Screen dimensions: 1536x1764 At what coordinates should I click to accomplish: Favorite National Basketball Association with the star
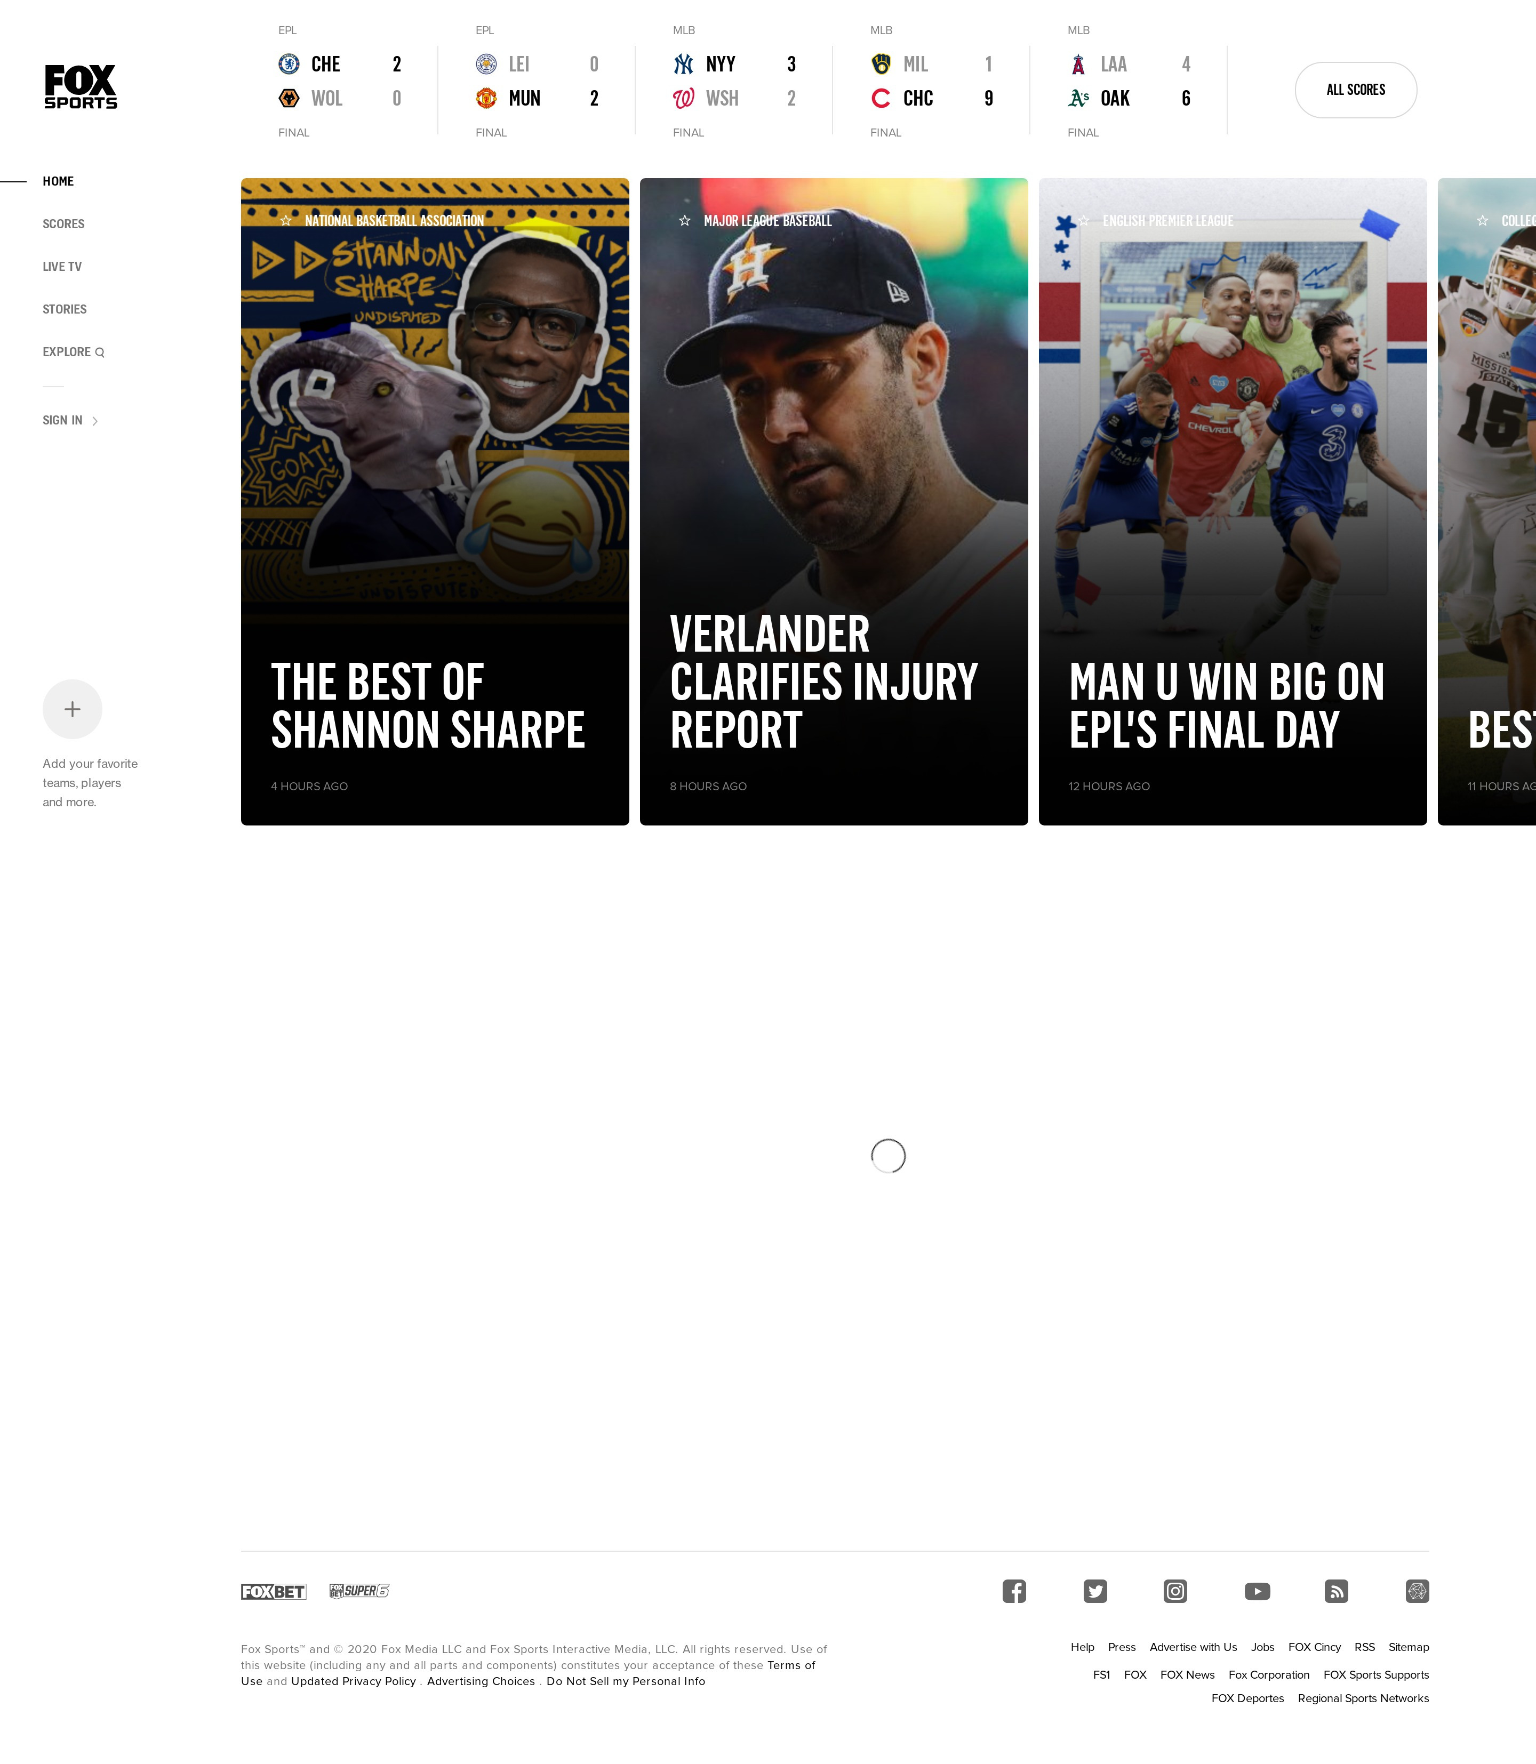click(286, 221)
